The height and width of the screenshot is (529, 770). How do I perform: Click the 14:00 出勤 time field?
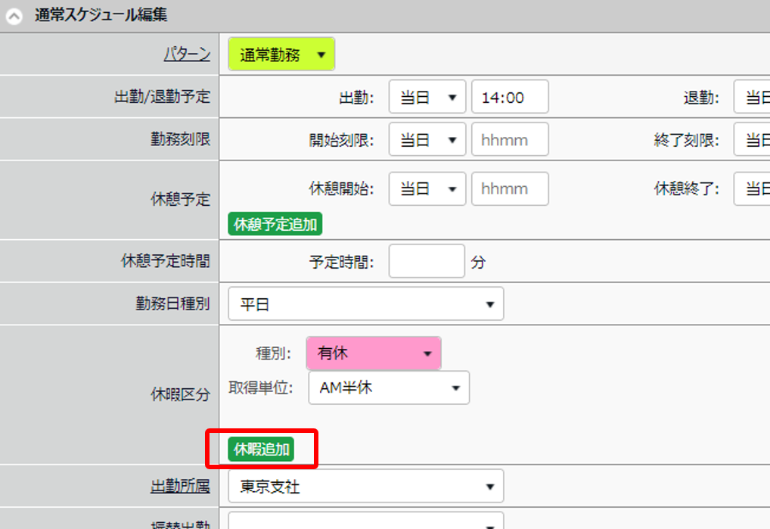[510, 97]
